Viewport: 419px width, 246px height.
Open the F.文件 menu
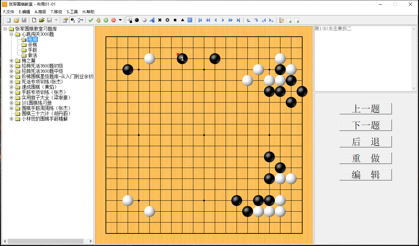[9, 12]
